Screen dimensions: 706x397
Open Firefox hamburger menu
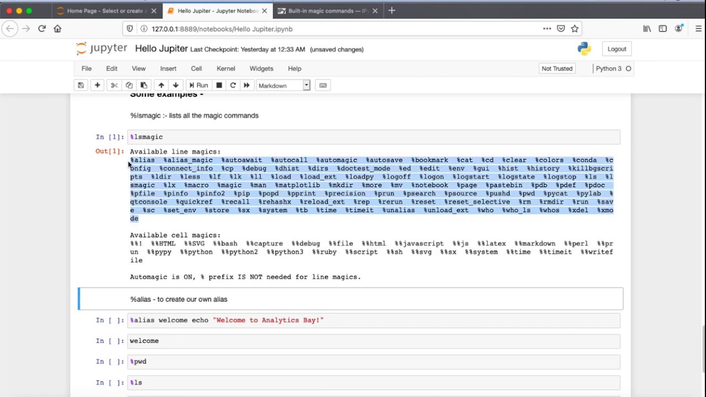point(698,29)
